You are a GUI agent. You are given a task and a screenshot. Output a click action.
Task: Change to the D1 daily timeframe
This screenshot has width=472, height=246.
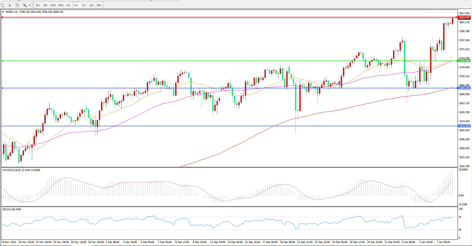(x=84, y=5)
